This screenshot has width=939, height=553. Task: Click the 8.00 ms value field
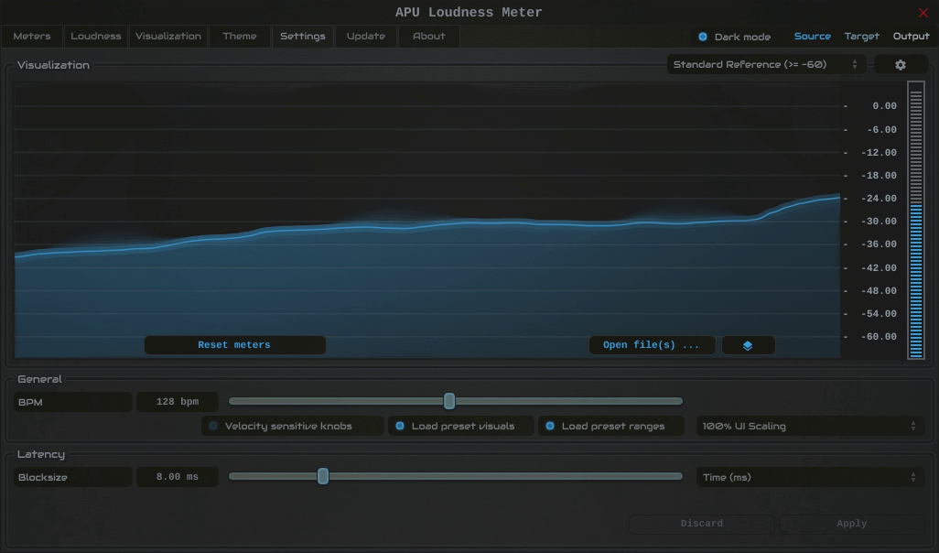pyautogui.click(x=178, y=477)
